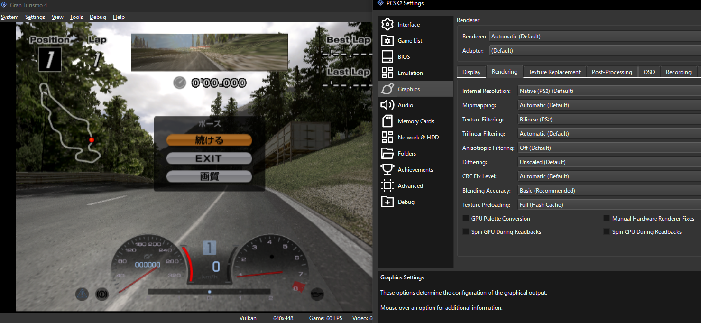Switch to the Post-Processing tab
This screenshot has width=701, height=323.
[x=612, y=72]
